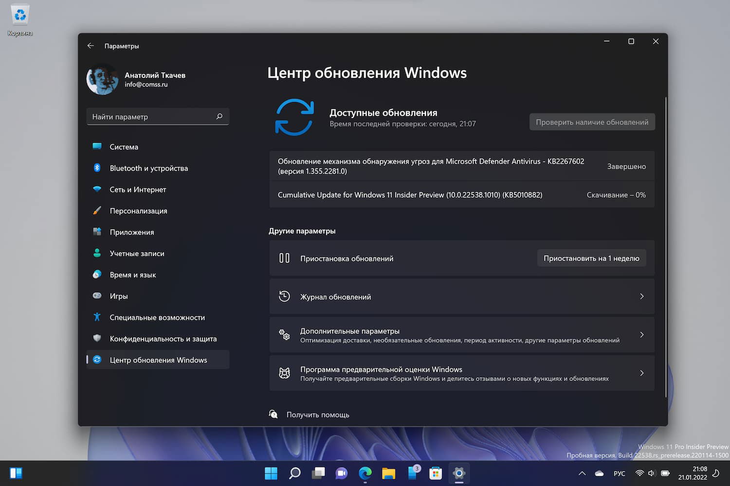The height and width of the screenshot is (486, 730).
Task: Click the volume icon in system tray
Action: [x=651, y=473]
